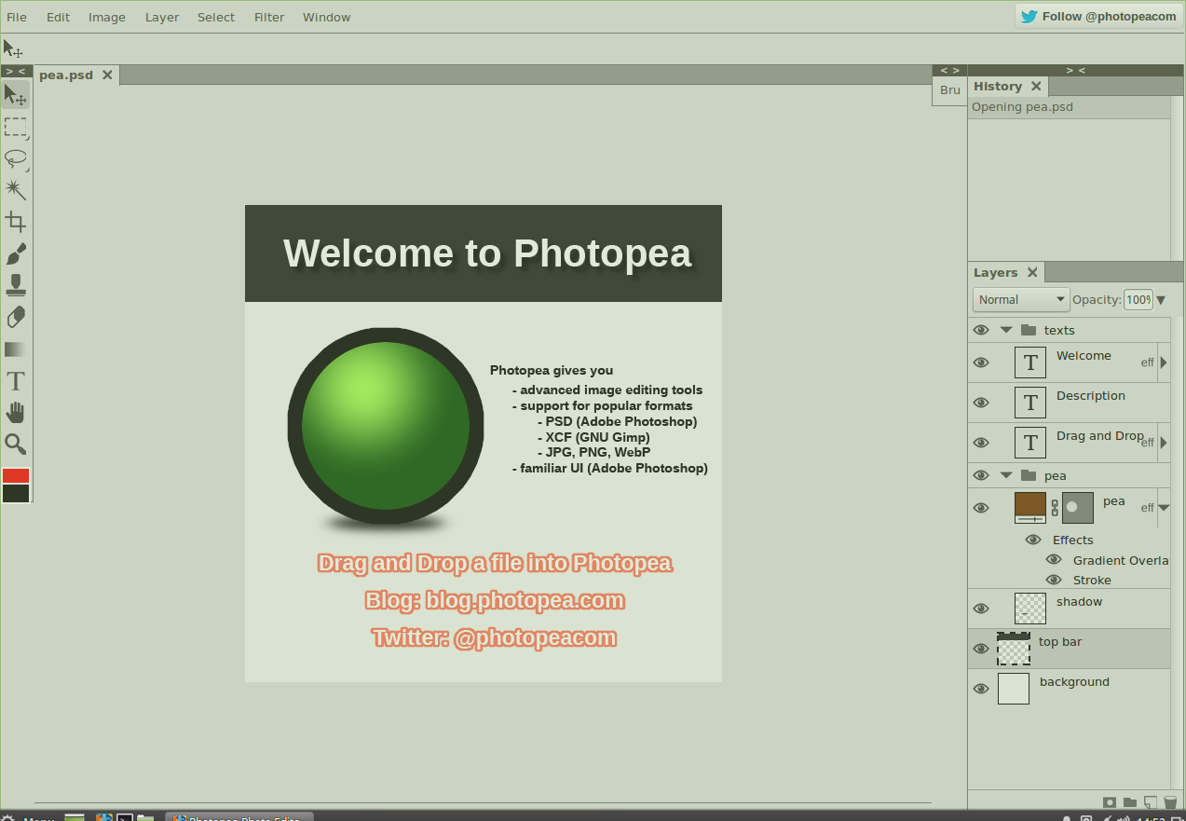Screen dimensions: 1186x821
Task: Close the pea.psd document tab
Action: click(107, 75)
